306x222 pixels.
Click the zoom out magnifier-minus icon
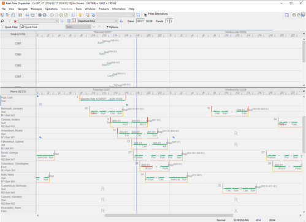click(45, 15)
